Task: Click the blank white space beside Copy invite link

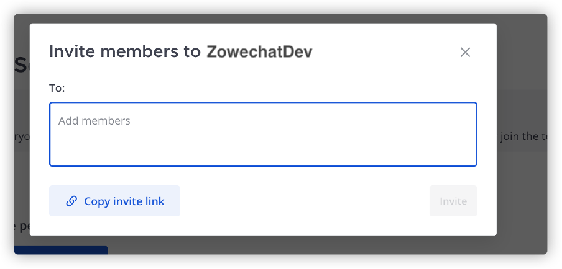Action: [x=298, y=201]
